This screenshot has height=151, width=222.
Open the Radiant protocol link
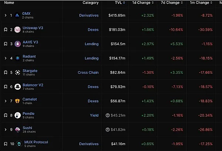coord(29,56)
